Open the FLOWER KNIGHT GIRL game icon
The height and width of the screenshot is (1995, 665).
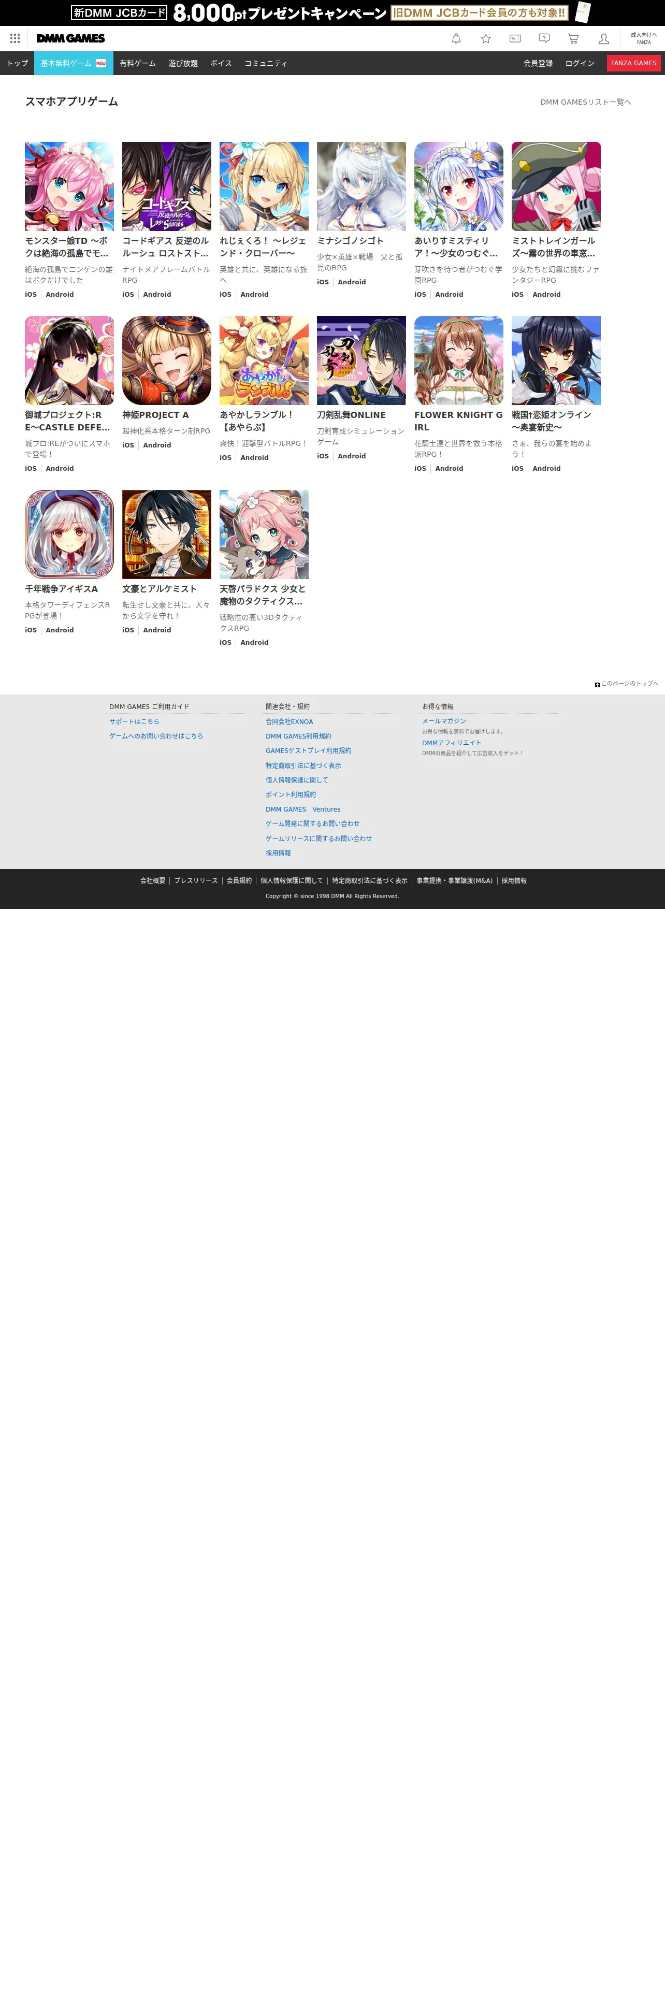[x=458, y=360]
